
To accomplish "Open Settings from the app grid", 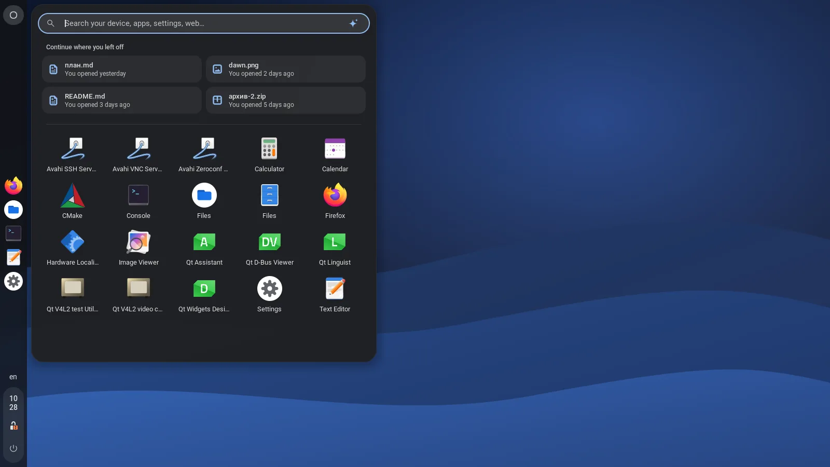I will (x=269, y=295).
